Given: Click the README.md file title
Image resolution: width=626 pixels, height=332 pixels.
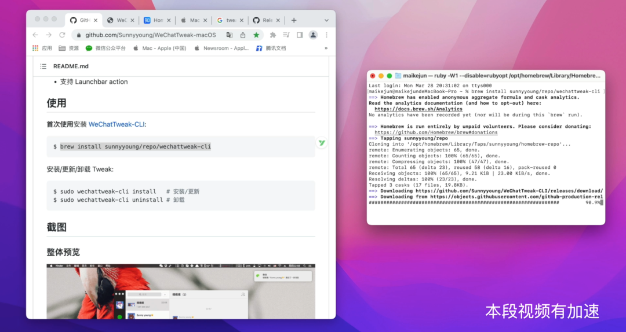Looking at the screenshot, I should point(71,67).
